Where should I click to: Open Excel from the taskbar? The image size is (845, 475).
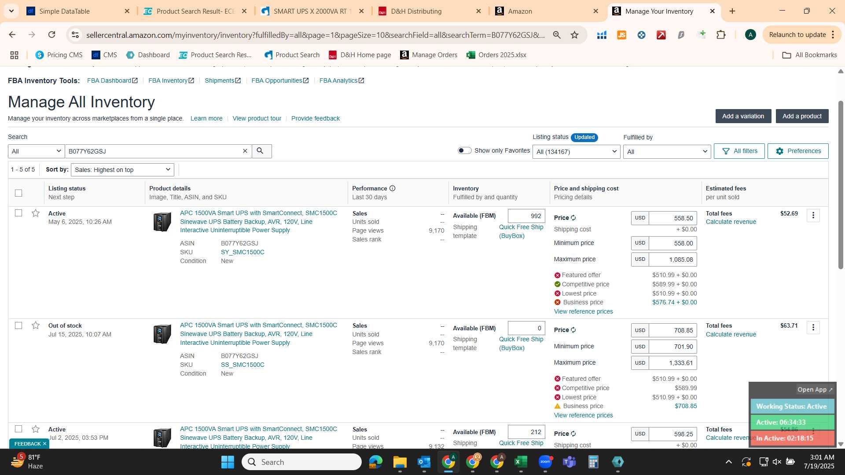[x=521, y=462]
